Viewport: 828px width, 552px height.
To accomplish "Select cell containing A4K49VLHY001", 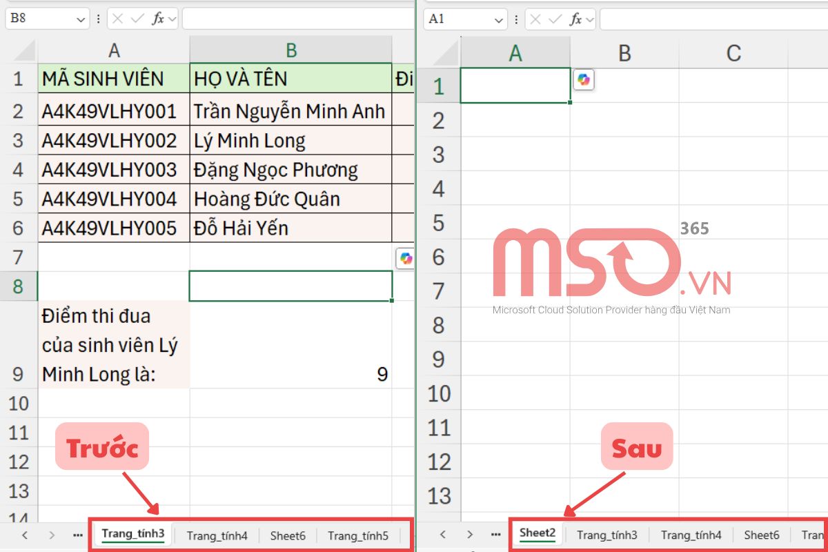I will click(x=114, y=111).
